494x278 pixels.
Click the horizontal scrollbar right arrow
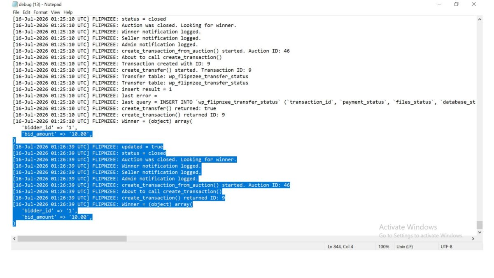coord(473,239)
